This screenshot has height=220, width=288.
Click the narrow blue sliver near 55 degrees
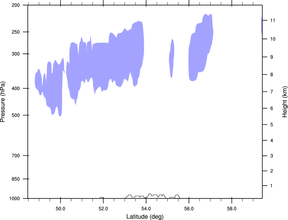click(172, 58)
